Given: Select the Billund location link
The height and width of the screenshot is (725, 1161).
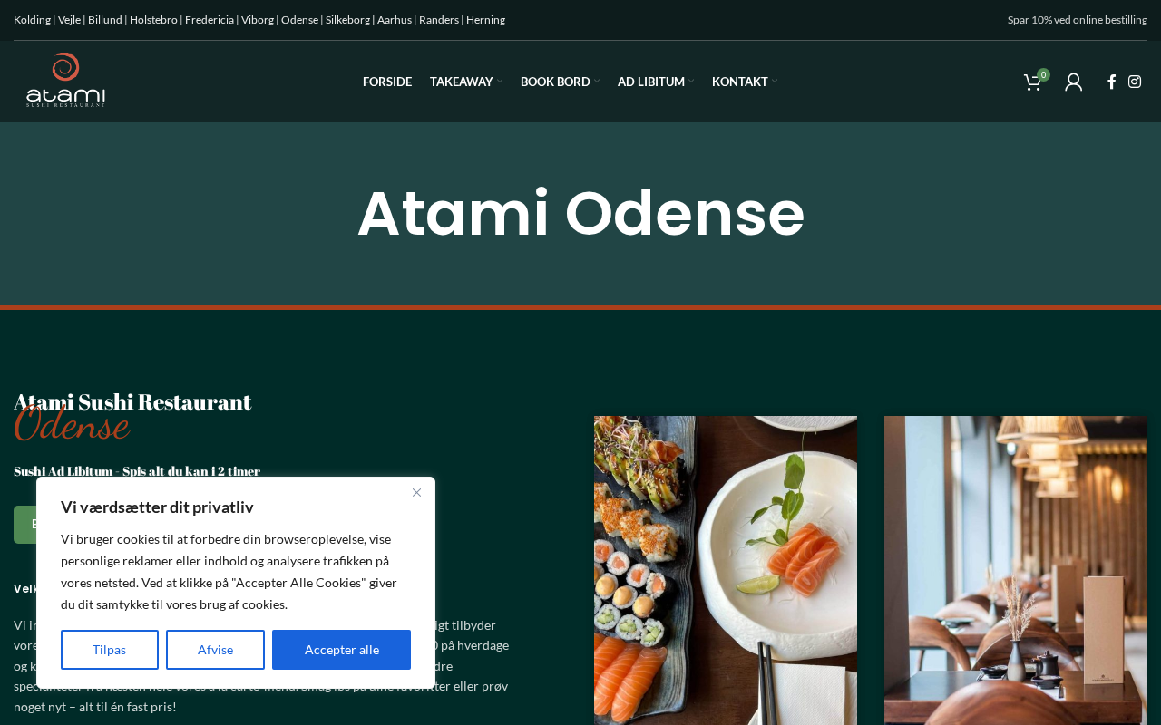Looking at the screenshot, I should 105,20.
